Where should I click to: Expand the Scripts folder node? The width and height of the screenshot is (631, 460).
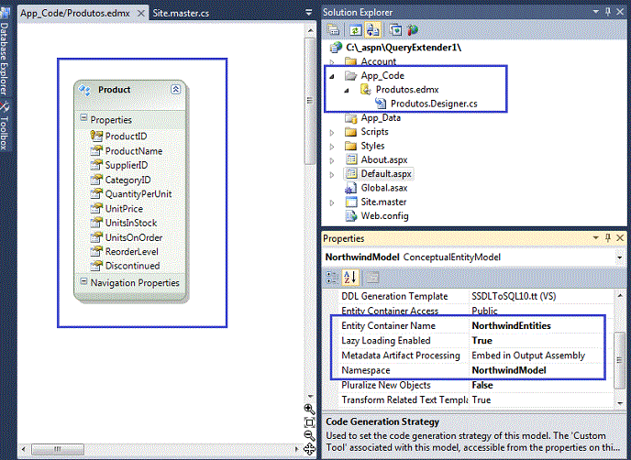(x=332, y=132)
